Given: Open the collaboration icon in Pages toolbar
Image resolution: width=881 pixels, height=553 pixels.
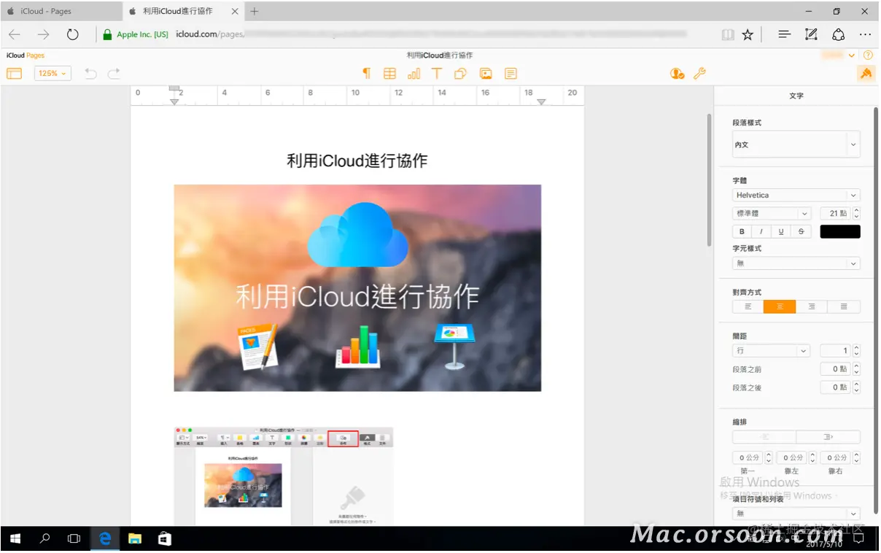Looking at the screenshot, I should [678, 74].
